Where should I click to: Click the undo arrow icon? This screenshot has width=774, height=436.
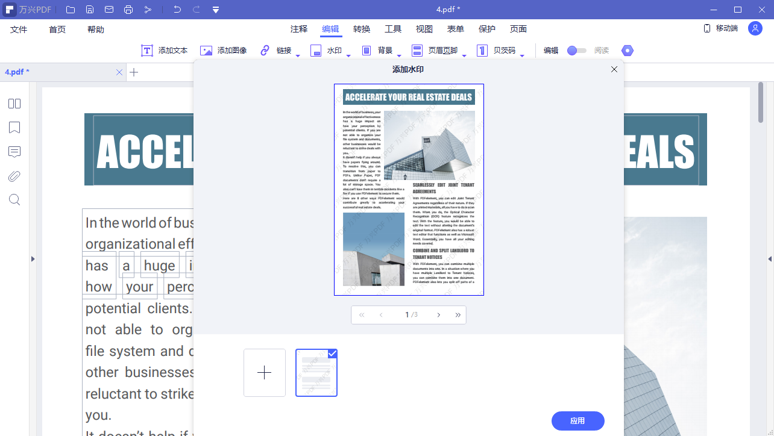pyautogui.click(x=177, y=10)
